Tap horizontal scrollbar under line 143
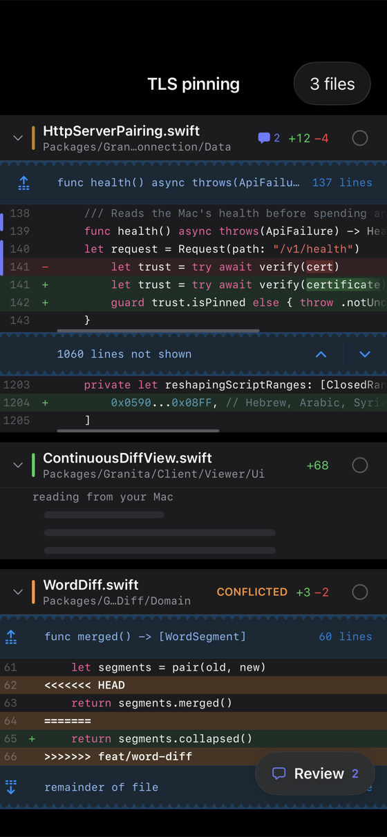 159,331
